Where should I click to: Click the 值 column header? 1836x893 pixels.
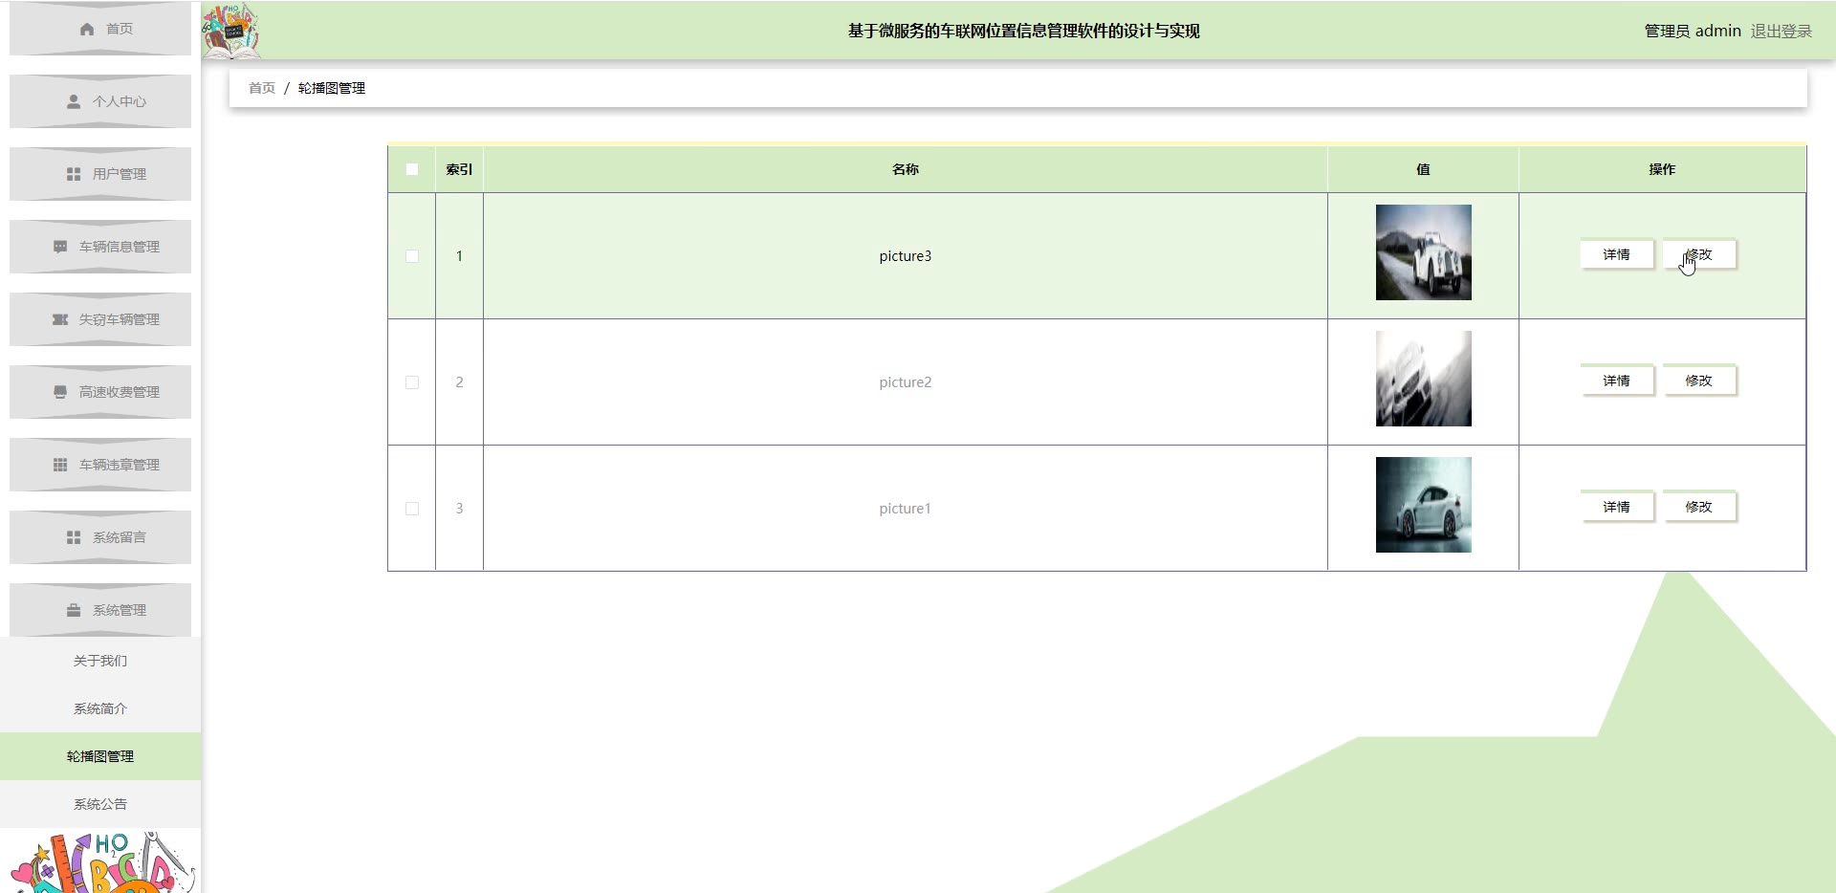click(1423, 169)
